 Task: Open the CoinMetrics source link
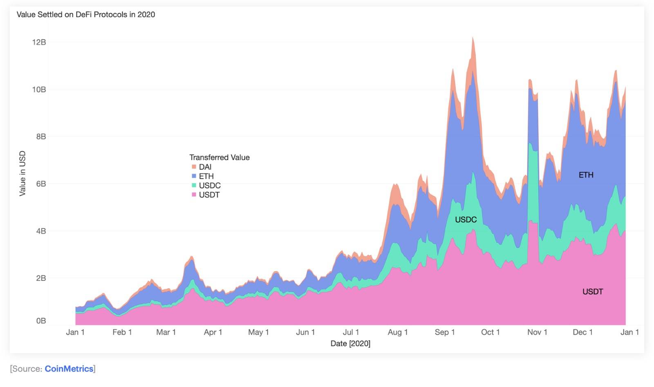[69, 369]
